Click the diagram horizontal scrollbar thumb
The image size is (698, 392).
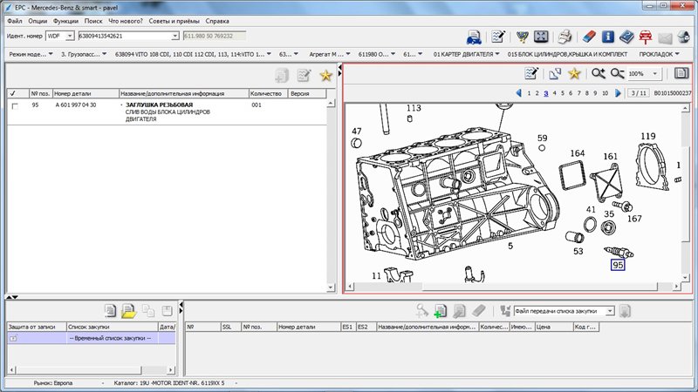[539, 287]
